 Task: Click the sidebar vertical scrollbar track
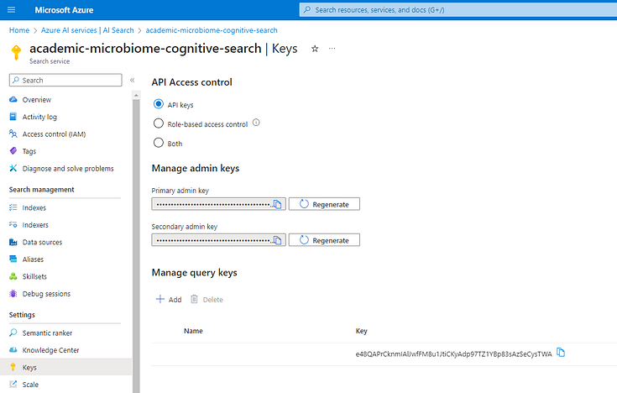[136, 244]
